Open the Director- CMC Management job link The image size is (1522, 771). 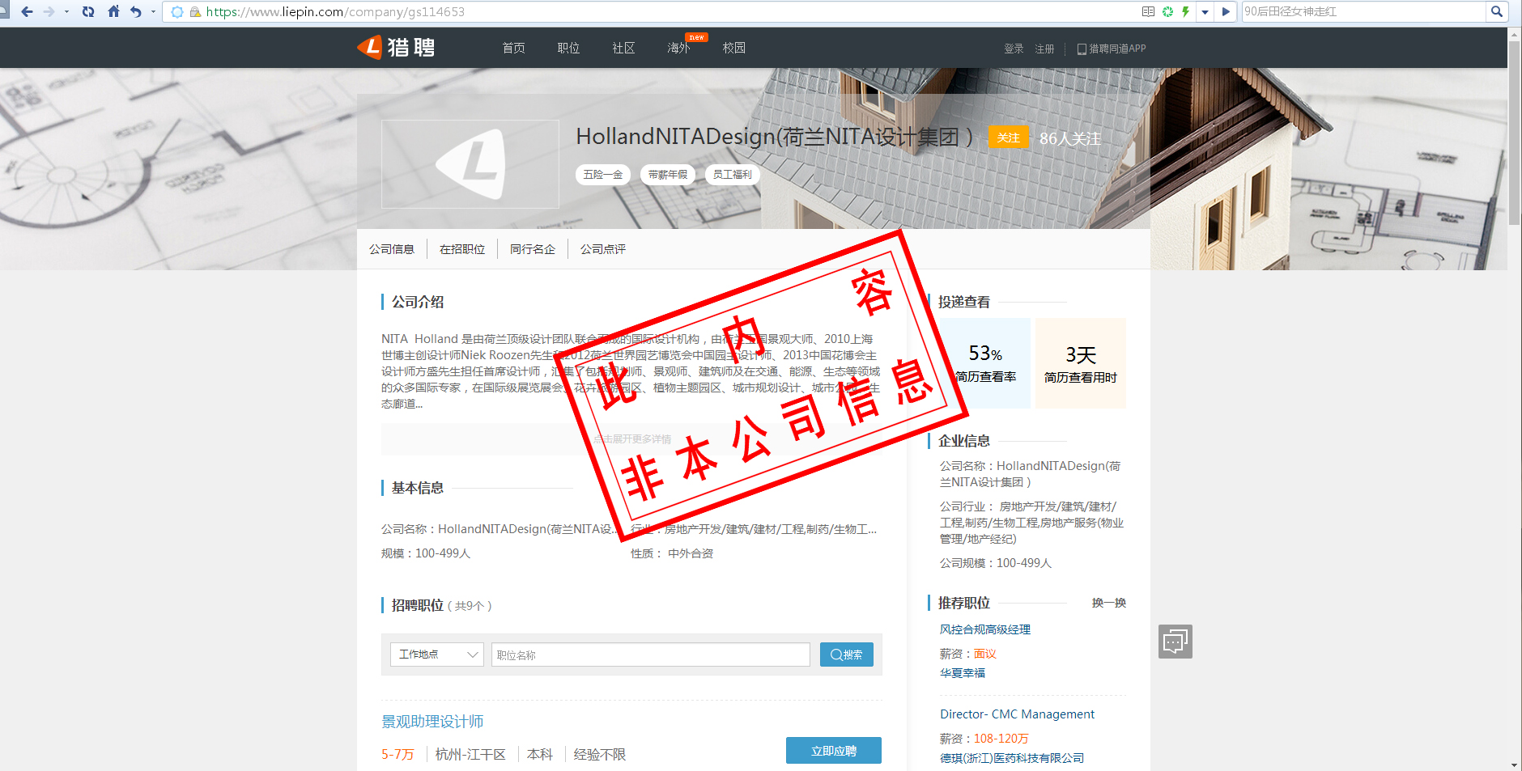pyautogui.click(x=1017, y=714)
